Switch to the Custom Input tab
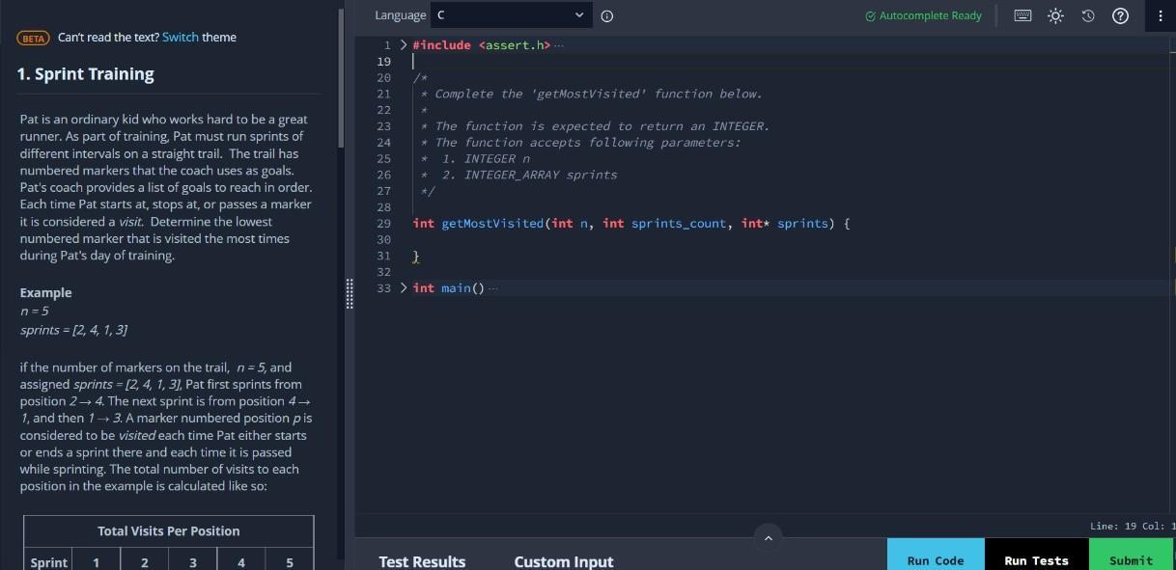The width and height of the screenshot is (1176, 570). pos(564,560)
